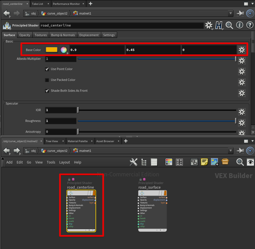255x249 pixels.
Task: Open the orange tab menu box icon
Action: pyautogui.click(x=225, y=162)
